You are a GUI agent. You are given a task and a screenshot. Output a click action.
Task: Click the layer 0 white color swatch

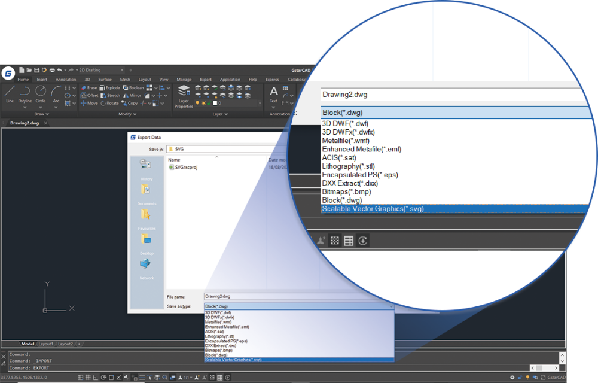(x=215, y=103)
